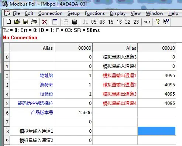Viewport: 182px width, 146px height.
Task: Open the View menu
Action: coord(135,13)
